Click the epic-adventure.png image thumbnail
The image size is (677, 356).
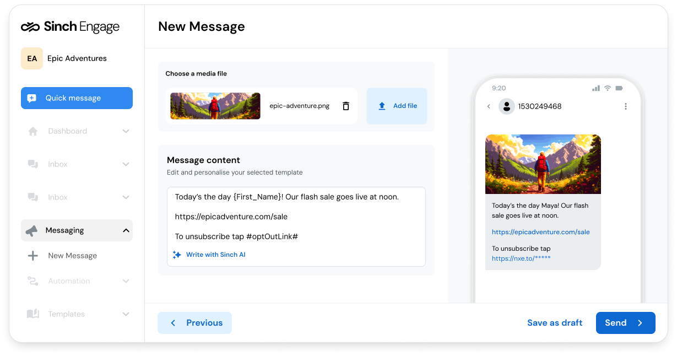coord(215,106)
